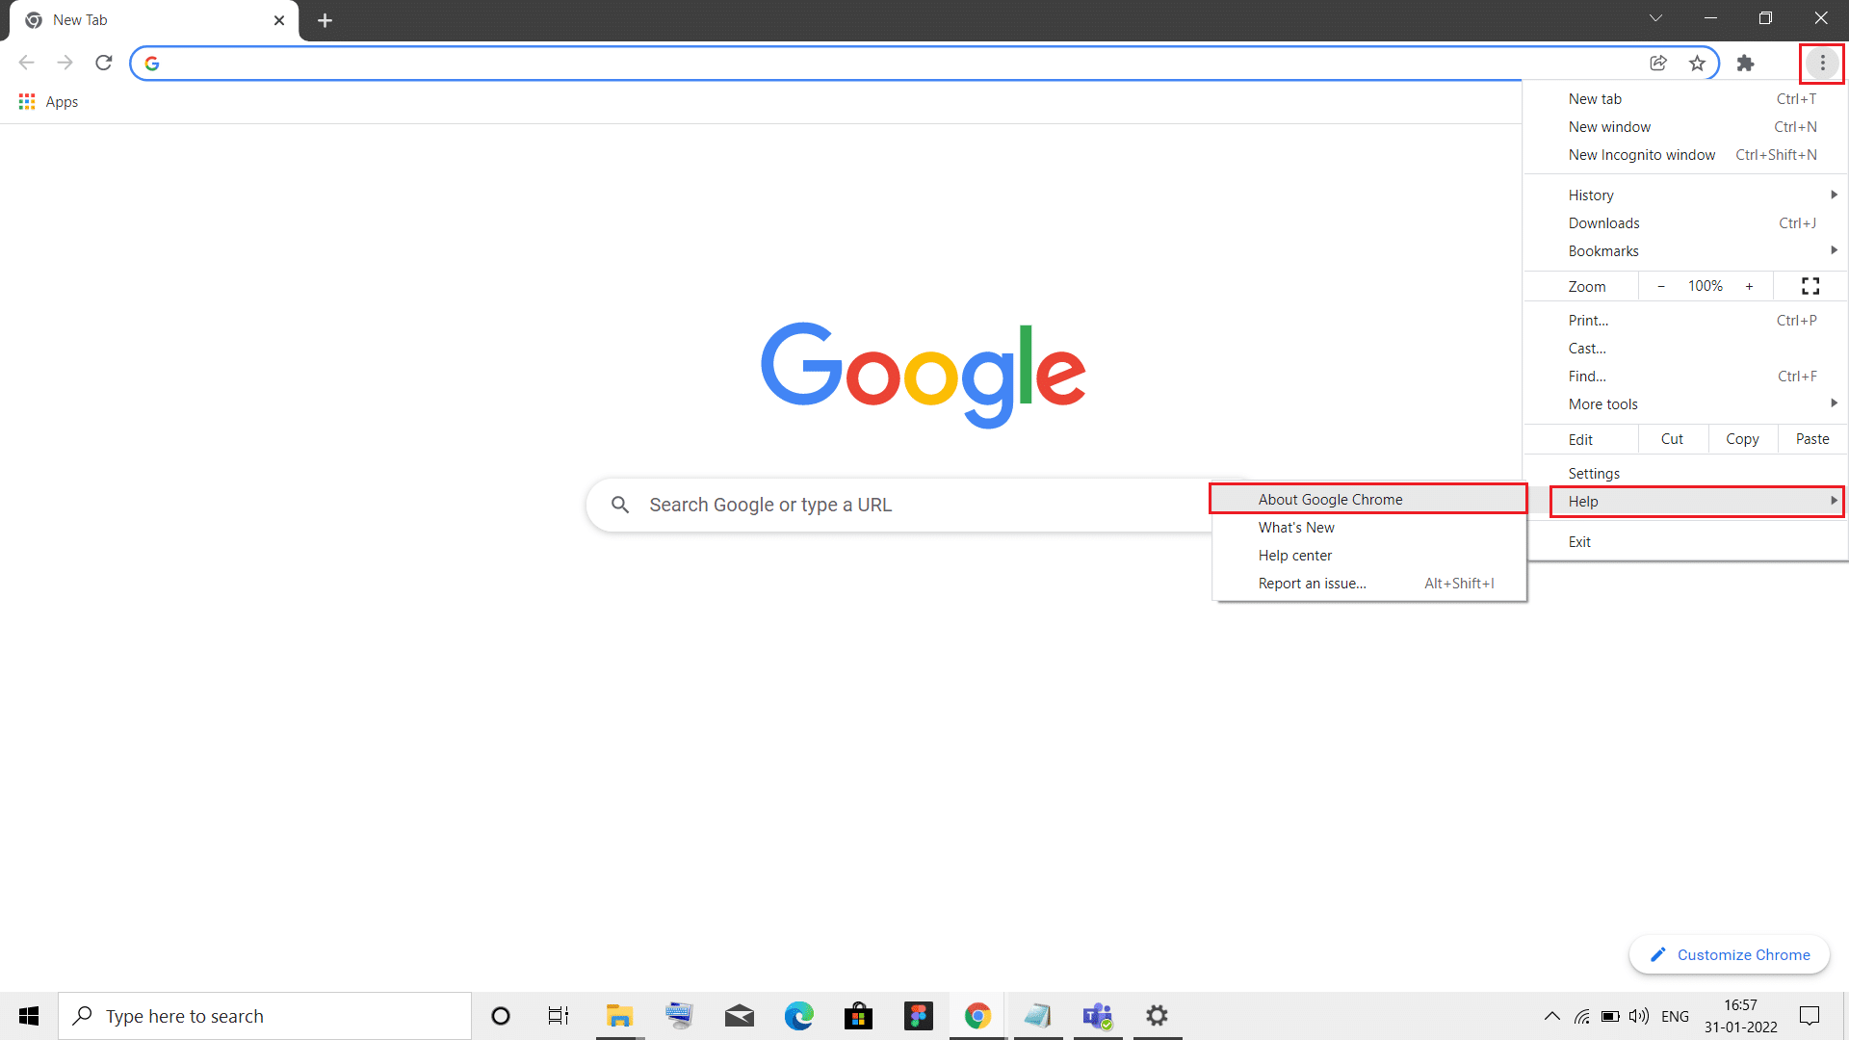Viewport: 1849px width, 1040px height.
Task: Click the Reload page icon
Action: pyautogui.click(x=107, y=63)
